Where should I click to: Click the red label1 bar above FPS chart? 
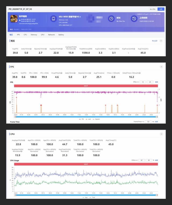86,86
